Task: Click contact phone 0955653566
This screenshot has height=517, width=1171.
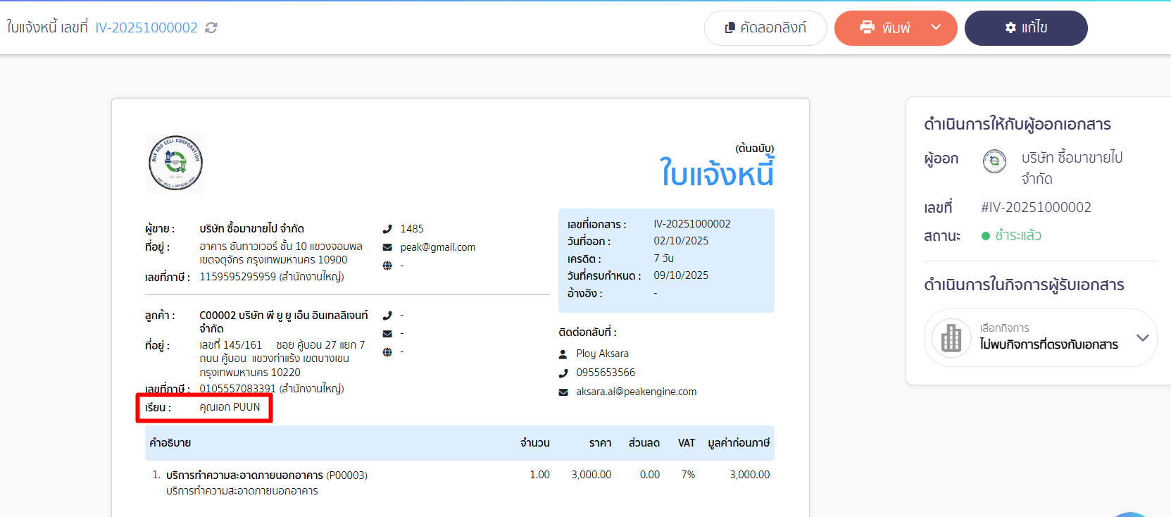Action: [x=606, y=373]
